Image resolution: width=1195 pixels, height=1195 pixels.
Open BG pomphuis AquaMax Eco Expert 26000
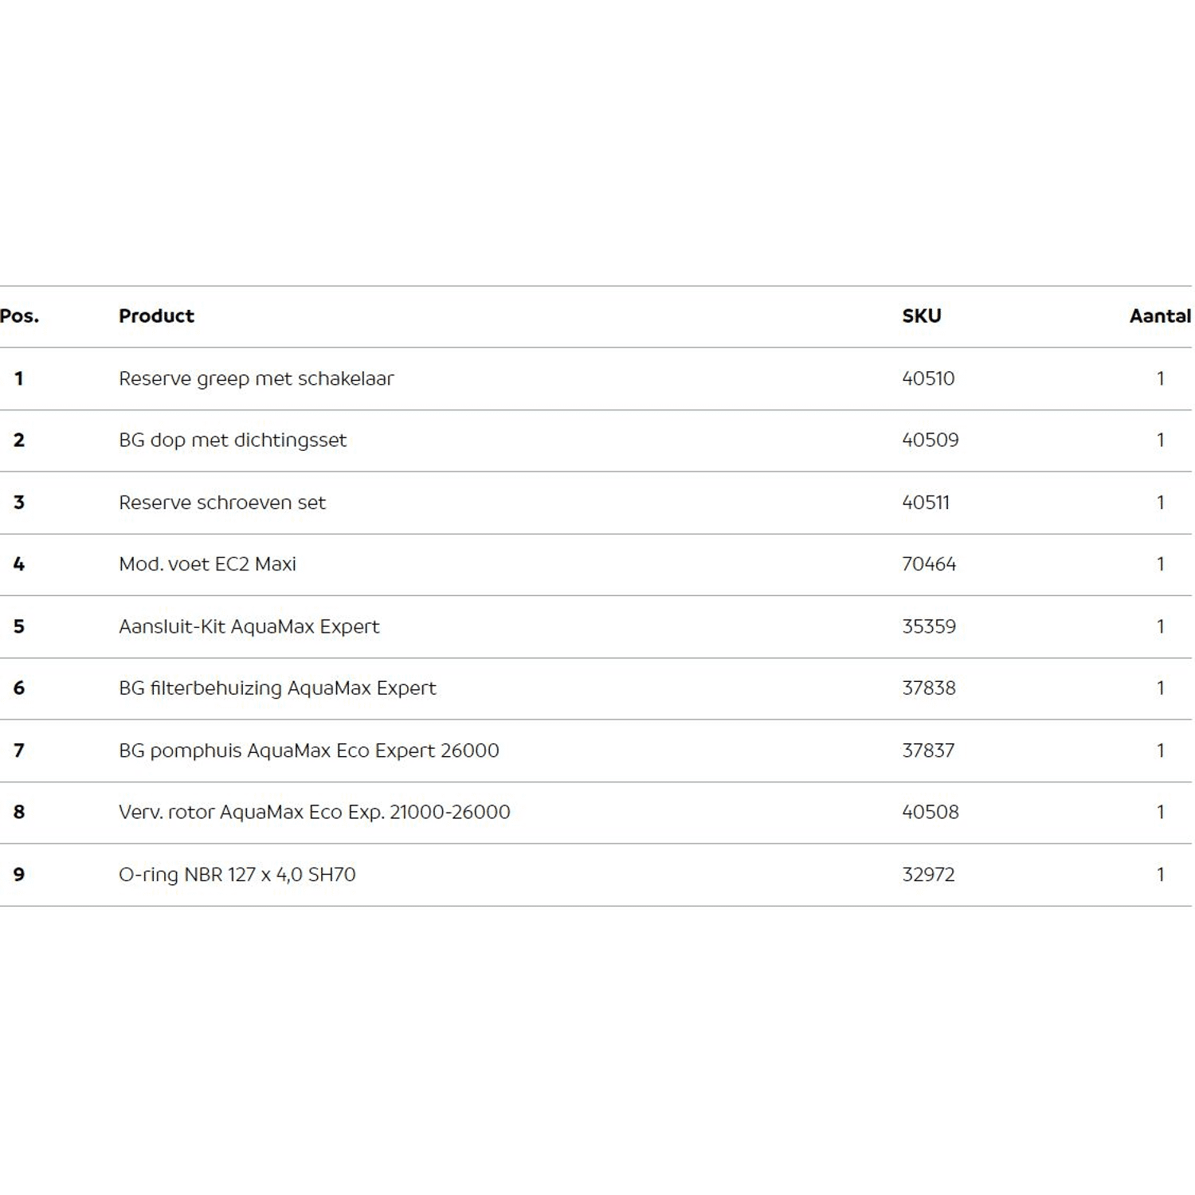tap(308, 750)
